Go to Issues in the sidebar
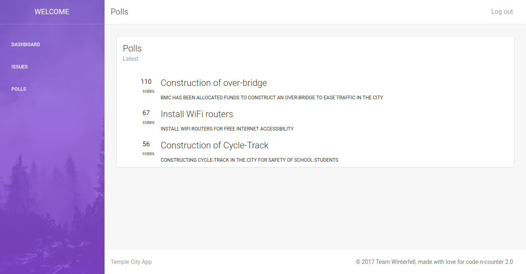The width and height of the screenshot is (526, 274). tap(19, 67)
